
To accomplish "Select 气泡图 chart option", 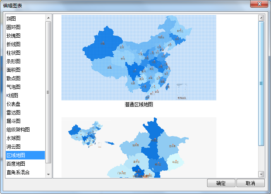I will point(13,87).
